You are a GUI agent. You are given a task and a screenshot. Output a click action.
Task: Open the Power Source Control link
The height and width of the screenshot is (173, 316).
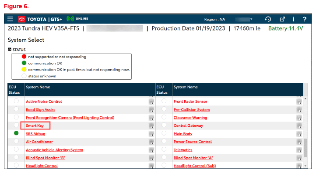pos(193,142)
